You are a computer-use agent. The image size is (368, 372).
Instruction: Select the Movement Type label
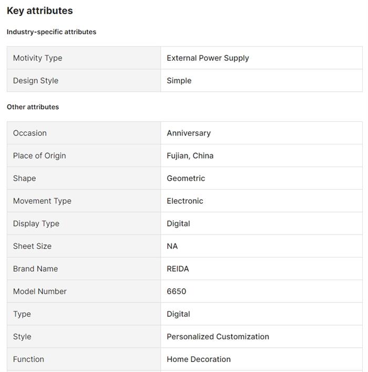(x=42, y=201)
